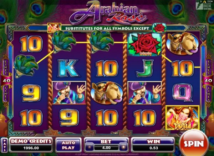
Task: Click the left 40 lines indicator
Action: pyautogui.click(x=6, y=81)
